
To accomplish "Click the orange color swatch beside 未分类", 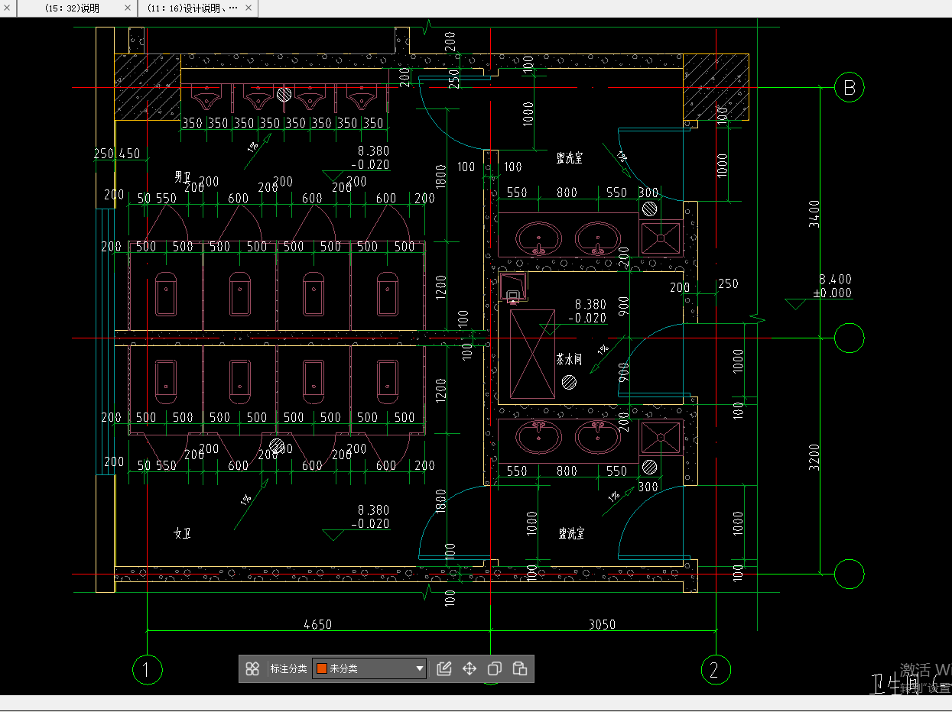I will [322, 669].
